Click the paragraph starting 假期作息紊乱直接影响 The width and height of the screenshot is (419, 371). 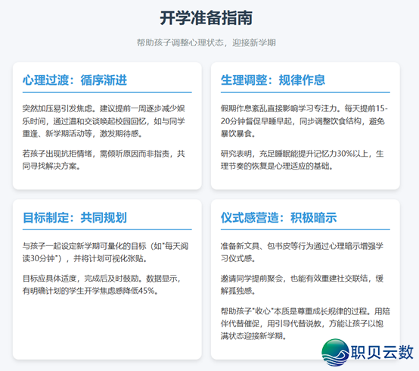coord(304,121)
